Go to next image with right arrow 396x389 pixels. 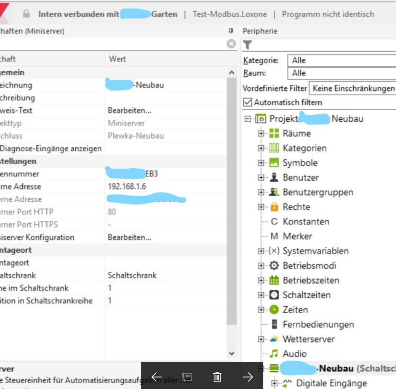(247, 377)
